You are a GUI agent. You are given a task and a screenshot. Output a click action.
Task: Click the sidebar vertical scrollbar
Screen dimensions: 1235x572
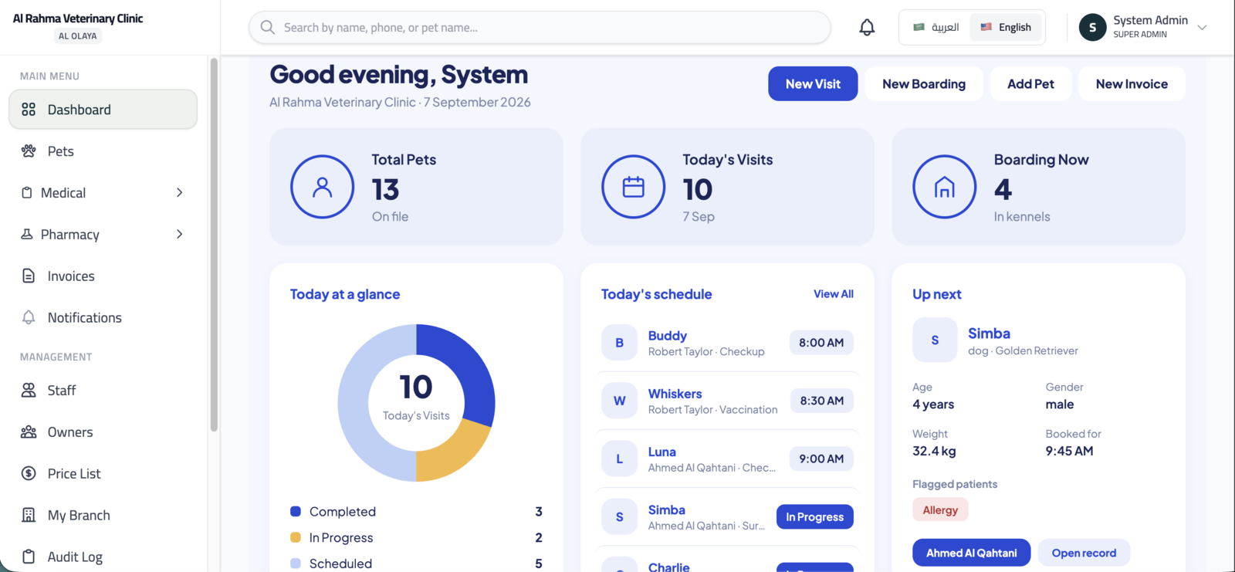[x=214, y=244]
